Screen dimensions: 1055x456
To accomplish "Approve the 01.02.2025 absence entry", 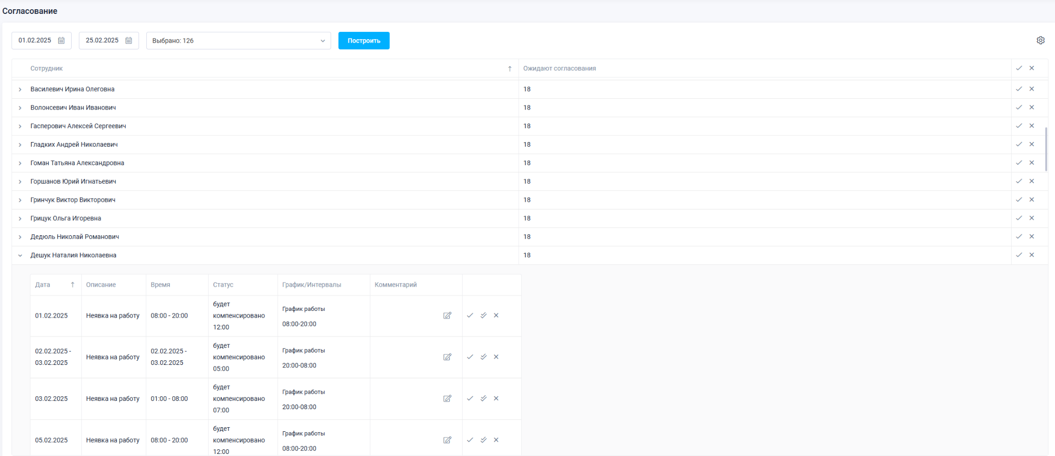I will click(x=470, y=315).
